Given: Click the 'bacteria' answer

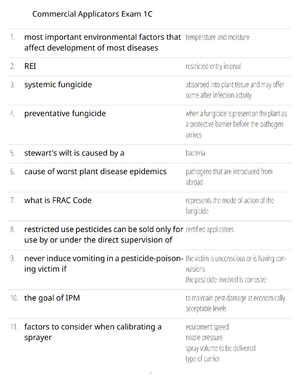Looking at the screenshot, I should click(195, 153).
